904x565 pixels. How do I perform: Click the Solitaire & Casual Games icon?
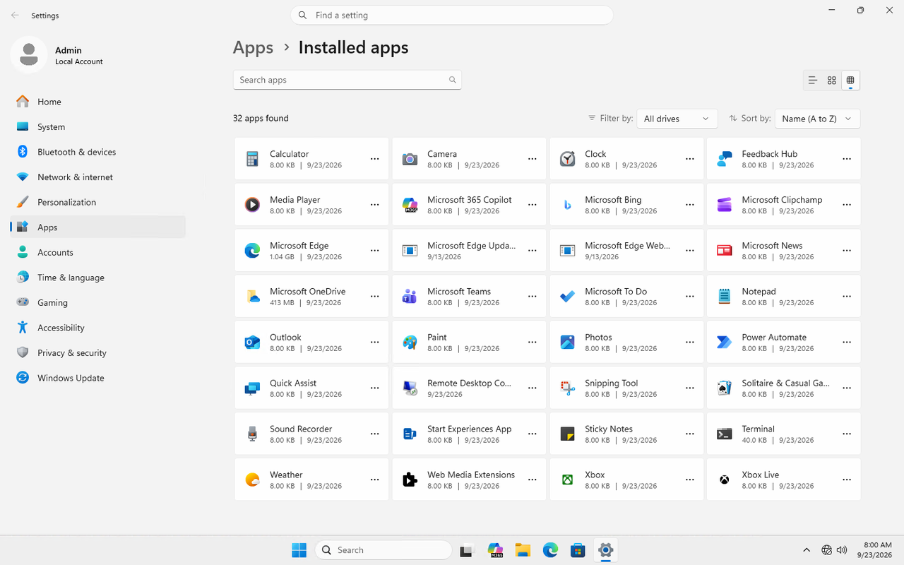coord(724,388)
